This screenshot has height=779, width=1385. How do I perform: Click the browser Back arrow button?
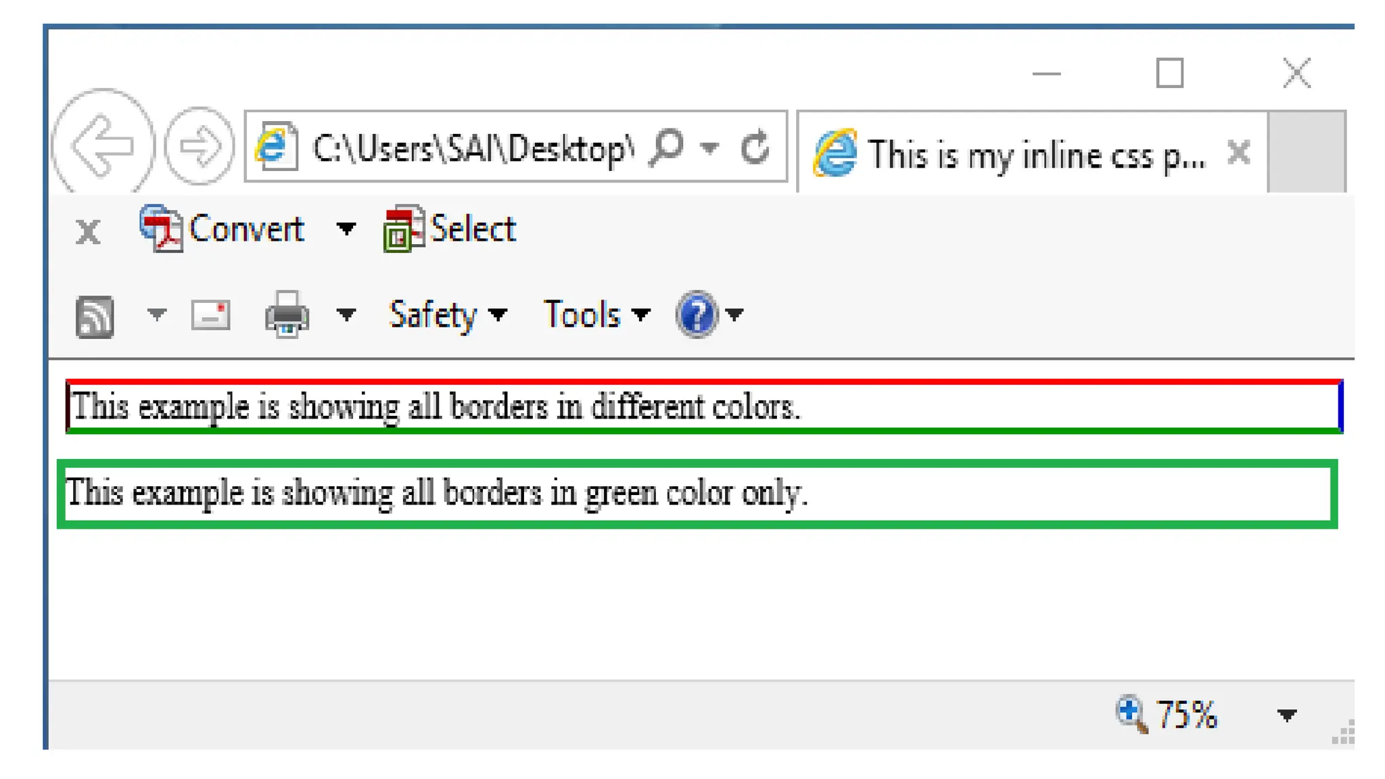pyautogui.click(x=103, y=145)
